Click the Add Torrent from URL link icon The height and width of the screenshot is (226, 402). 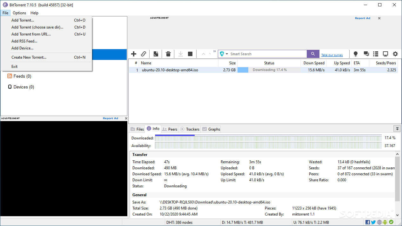pyautogui.click(x=144, y=54)
